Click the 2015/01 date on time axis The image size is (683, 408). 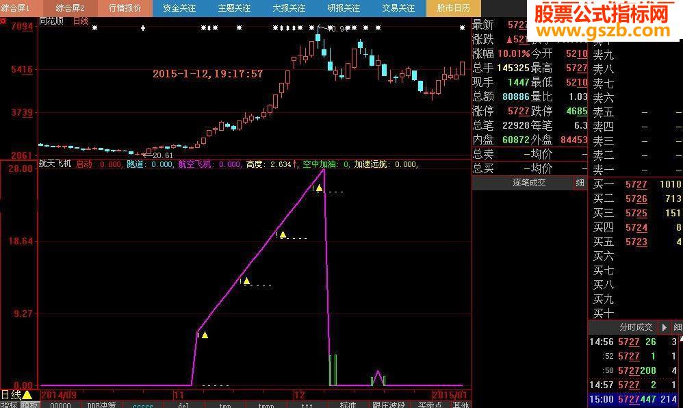(x=449, y=395)
